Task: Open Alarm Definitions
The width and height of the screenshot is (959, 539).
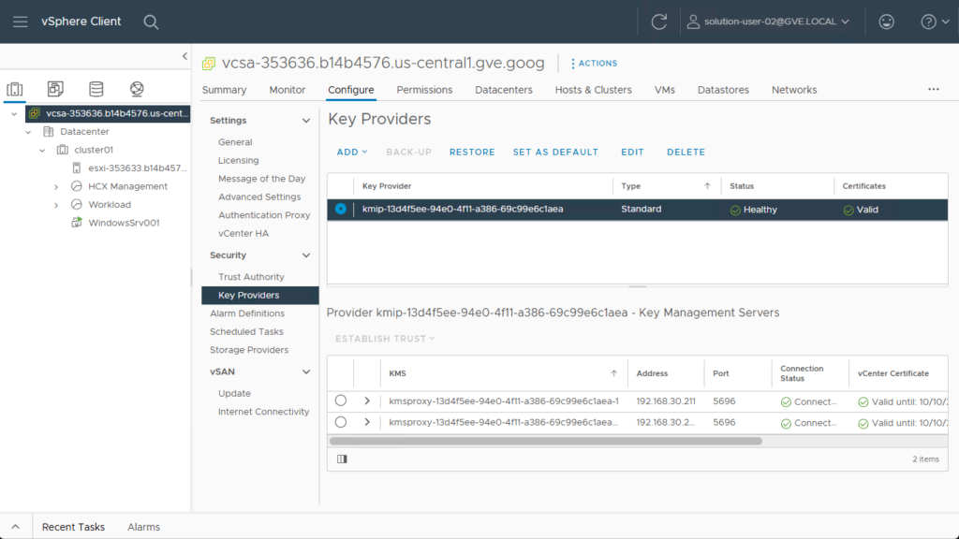Action: point(247,313)
